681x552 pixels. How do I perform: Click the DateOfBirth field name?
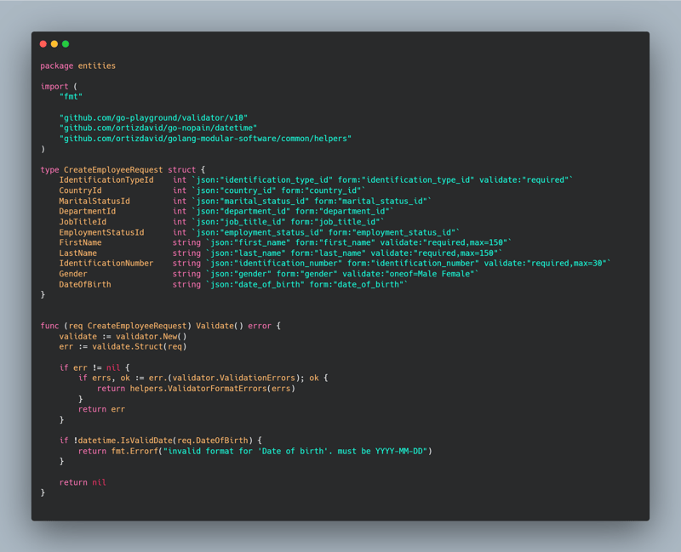[x=85, y=284]
